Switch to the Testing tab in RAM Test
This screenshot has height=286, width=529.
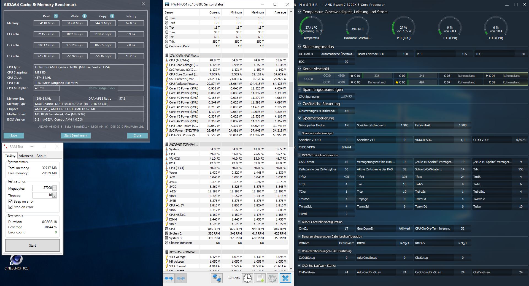click(x=10, y=156)
